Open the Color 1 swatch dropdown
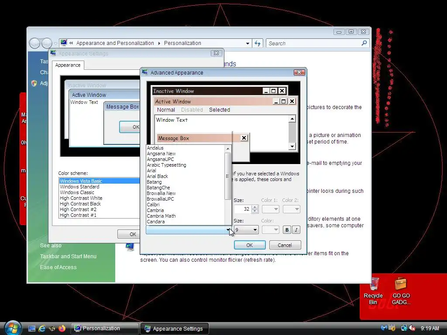 click(270, 209)
